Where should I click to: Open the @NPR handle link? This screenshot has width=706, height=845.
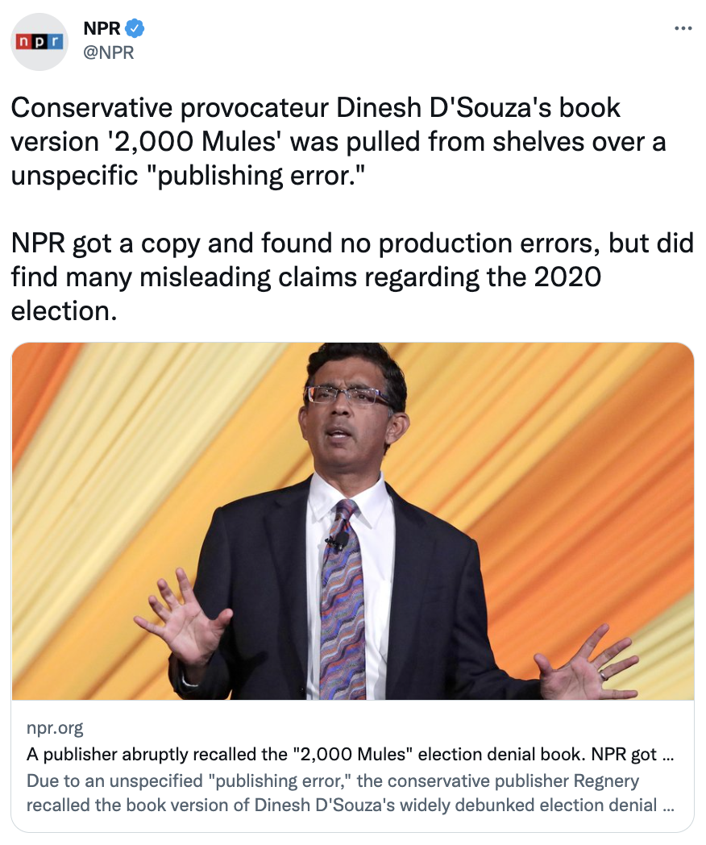coord(109,53)
